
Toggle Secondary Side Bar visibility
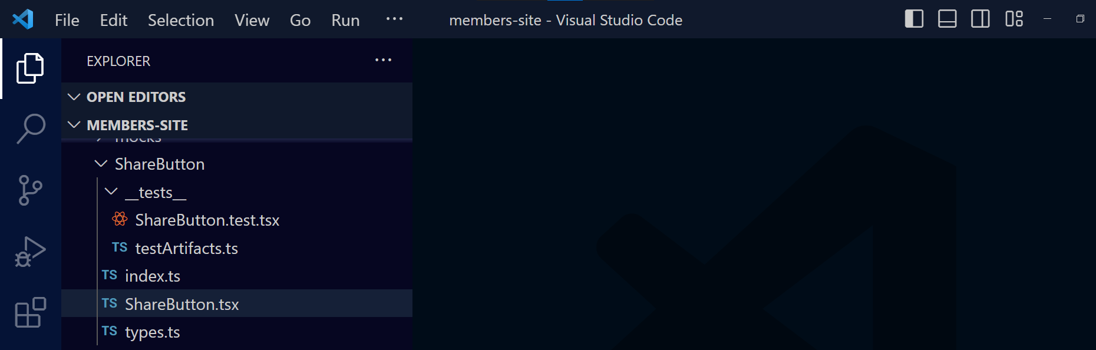coord(981,19)
